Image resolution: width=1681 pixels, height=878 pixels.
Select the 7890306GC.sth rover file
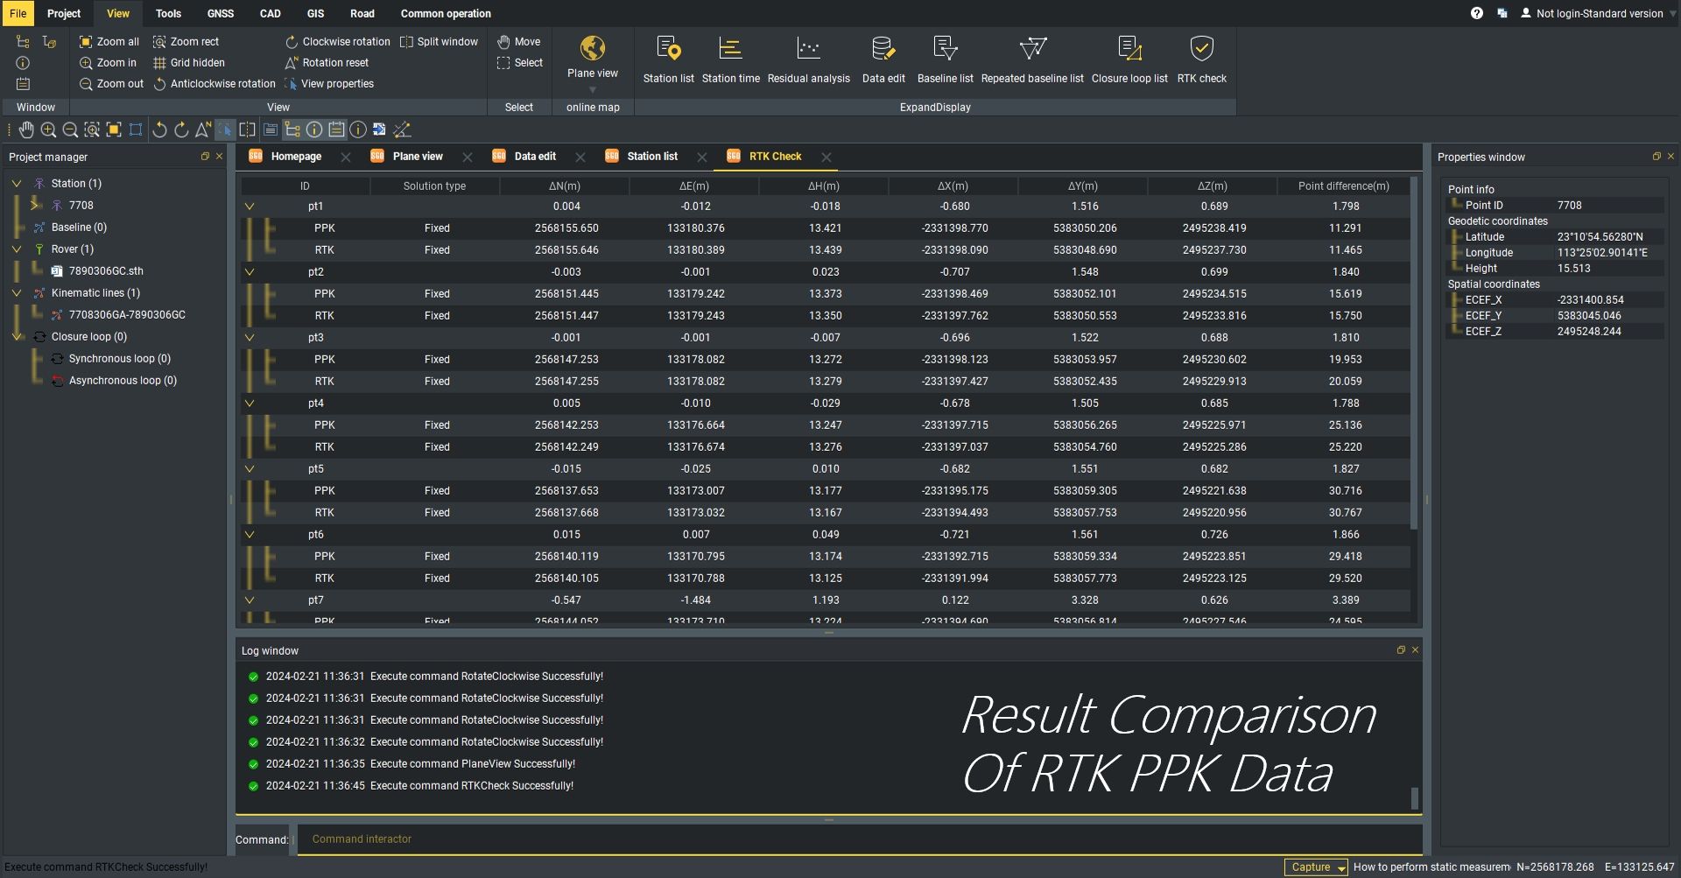click(x=106, y=271)
